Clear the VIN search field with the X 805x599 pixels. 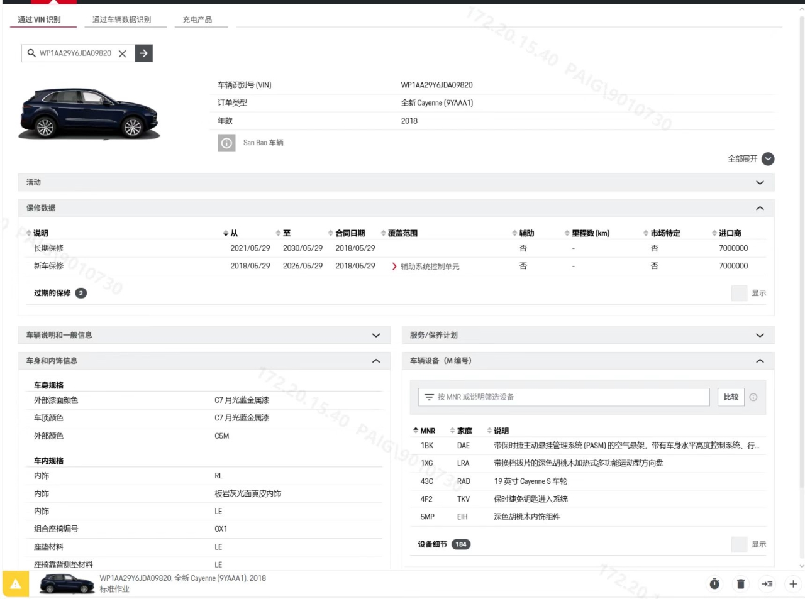point(123,53)
